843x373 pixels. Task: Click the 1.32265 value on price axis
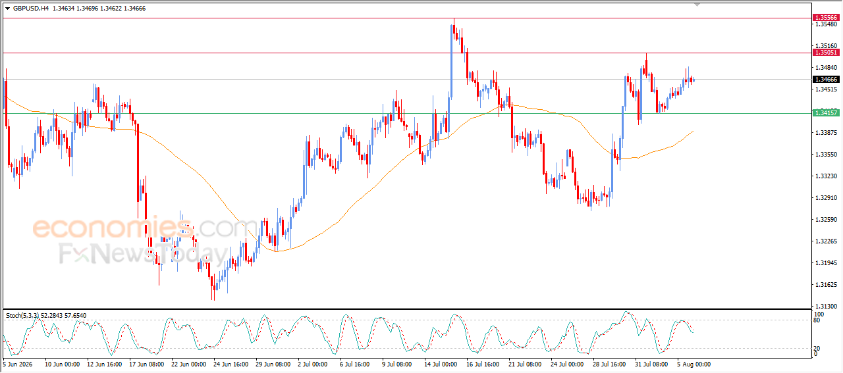826,241
